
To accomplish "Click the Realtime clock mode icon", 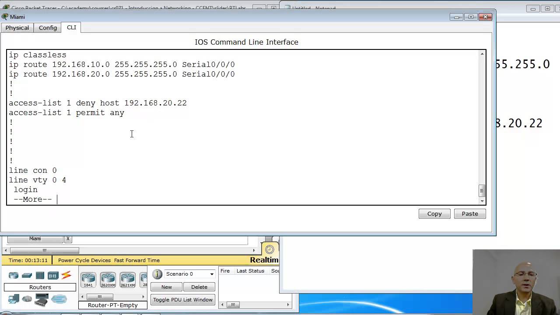I will click(x=269, y=249).
